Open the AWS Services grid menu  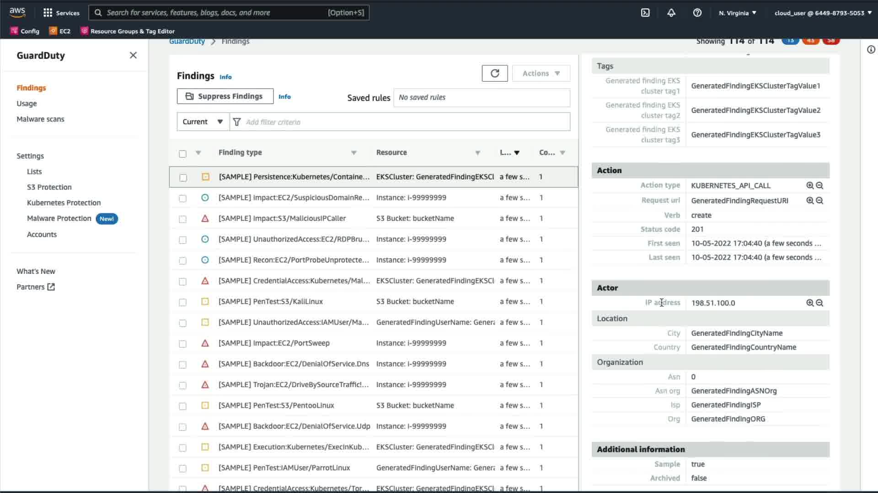pyautogui.click(x=61, y=13)
